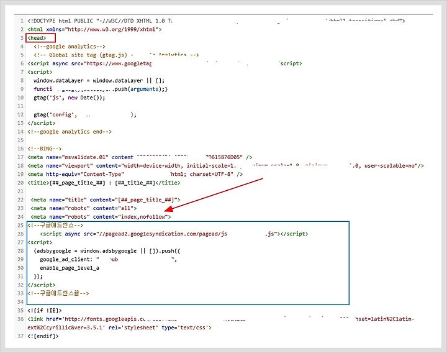Click line number 21 in the gutter
The height and width of the screenshot is (353, 447).
20,191
